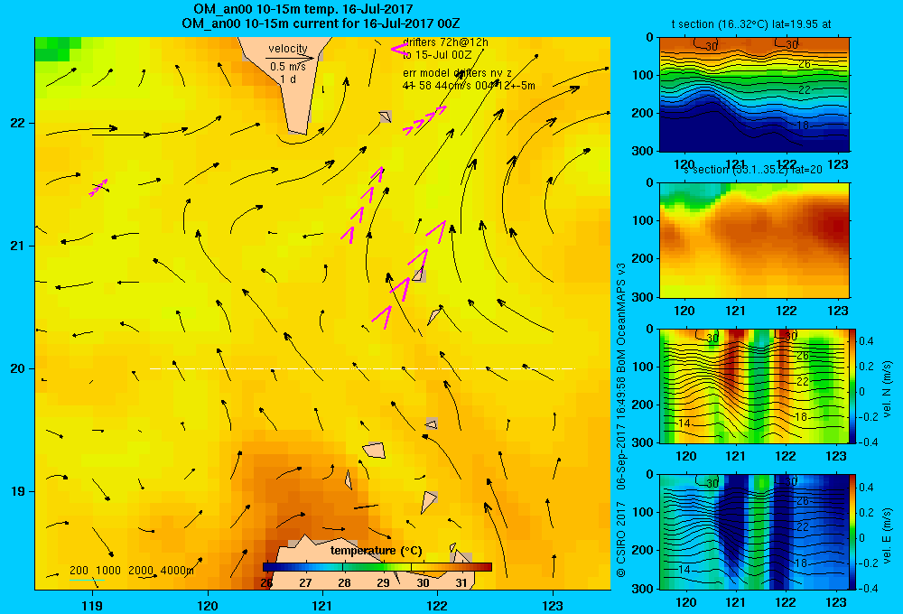Image resolution: width=903 pixels, height=614 pixels.
Task: Click the 'vel. E (m/s)' axis label
Action: pos(887,535)
